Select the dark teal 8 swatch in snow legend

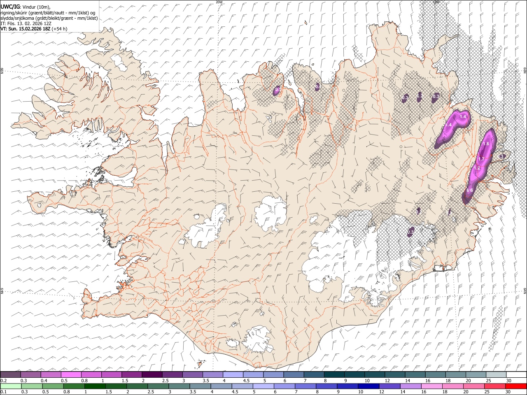click(334, 374)
